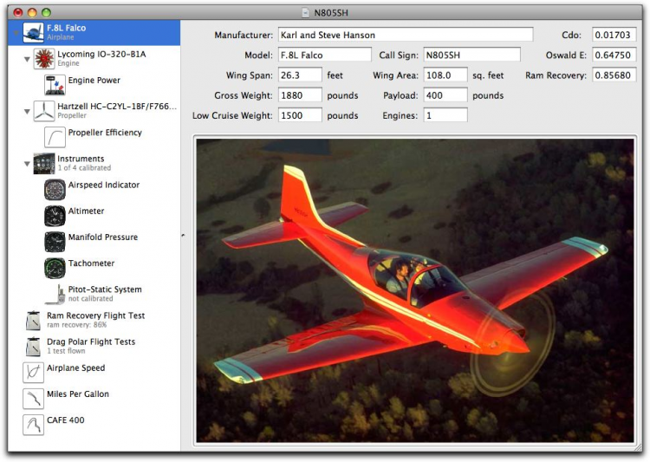Open the Manifold Pressure gauge icon

point(55,242)
